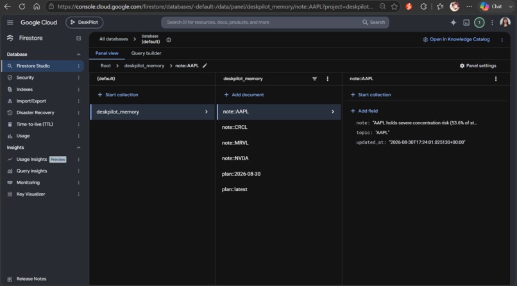Open Monitoring in the sidebar

[28, 183]
